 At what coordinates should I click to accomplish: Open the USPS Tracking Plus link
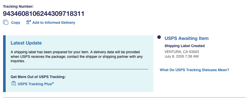point(35,84)
